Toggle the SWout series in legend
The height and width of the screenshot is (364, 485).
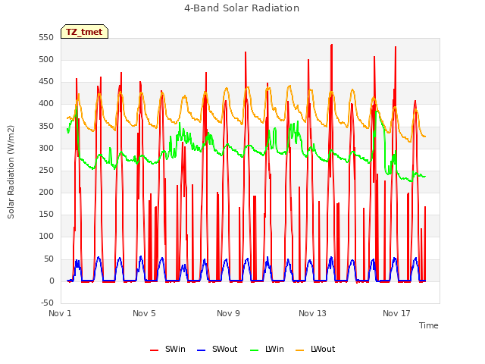tap(217, 349)
